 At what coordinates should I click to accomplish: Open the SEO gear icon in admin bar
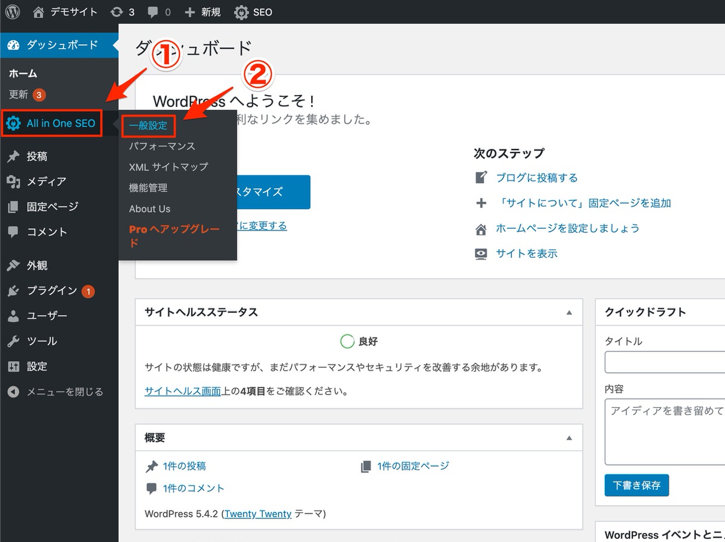(x=242, y=12)
